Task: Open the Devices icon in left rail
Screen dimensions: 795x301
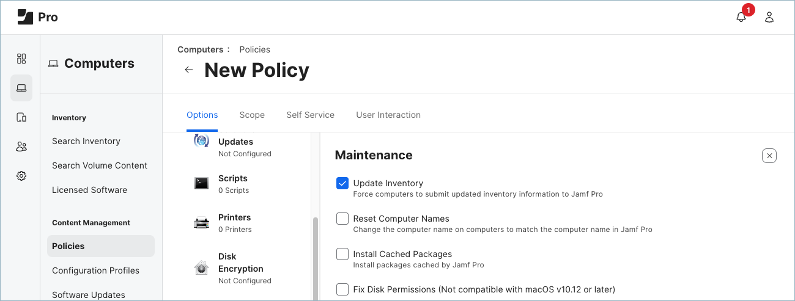Action: point(21,117)
